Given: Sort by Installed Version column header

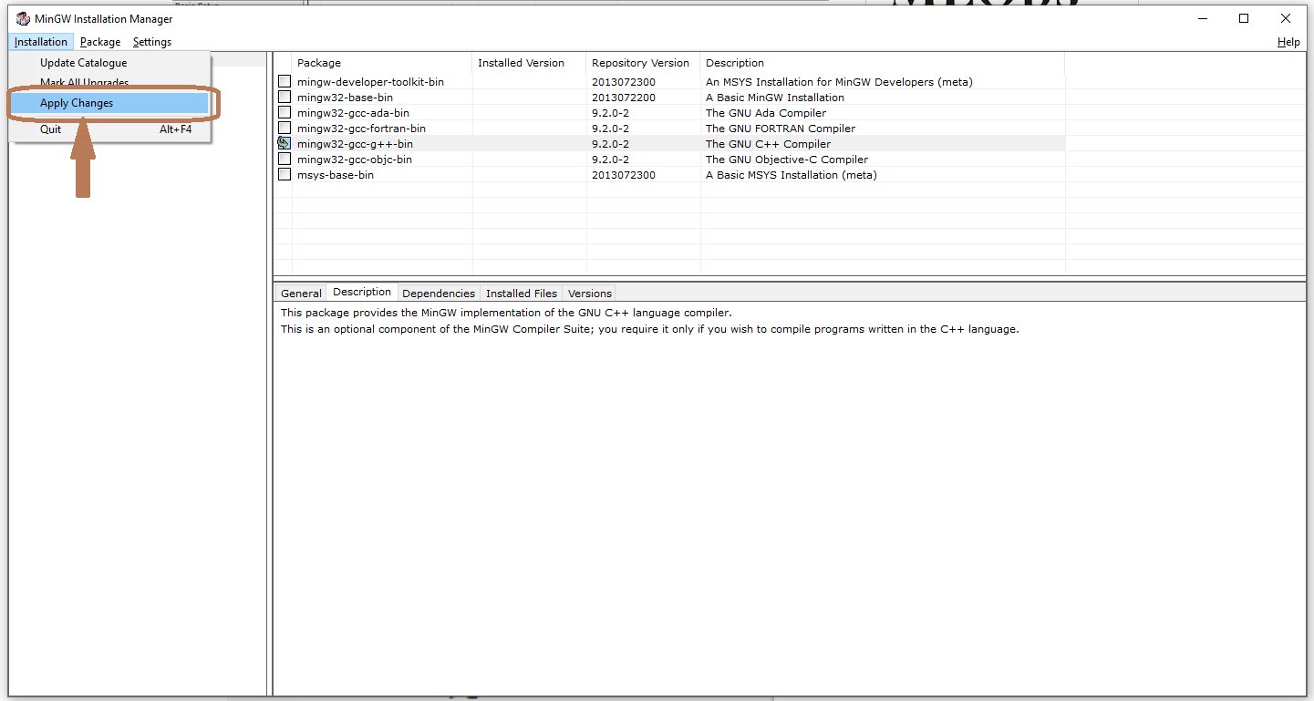Looking at the screenshot, I should coord(530,63).
